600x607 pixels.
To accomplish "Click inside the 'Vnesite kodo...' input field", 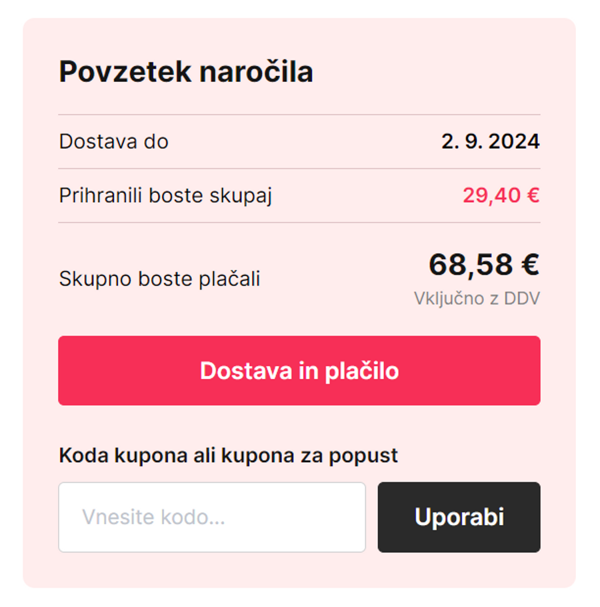I will (x=212, y=517).
